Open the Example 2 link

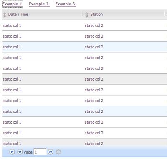click(39, 4)
